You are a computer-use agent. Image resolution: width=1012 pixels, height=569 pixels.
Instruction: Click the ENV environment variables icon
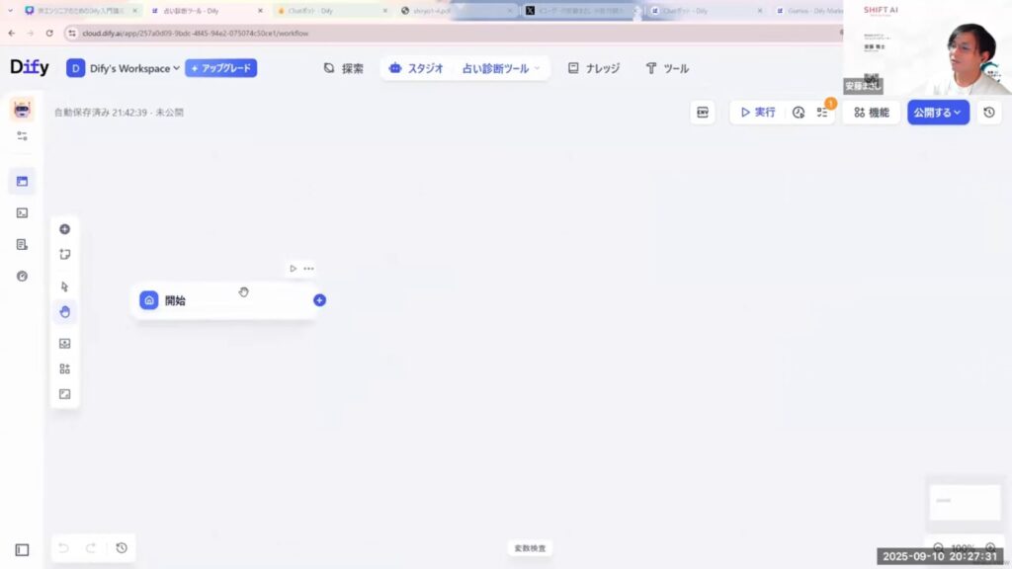tap(703, 113)
